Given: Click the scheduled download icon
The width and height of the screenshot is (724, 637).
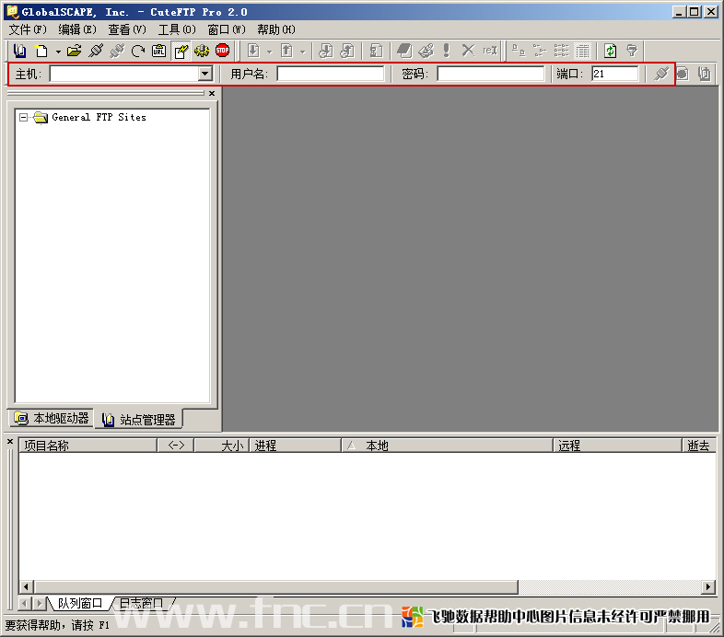Looking at the screenshot, I should pos(326,51).
